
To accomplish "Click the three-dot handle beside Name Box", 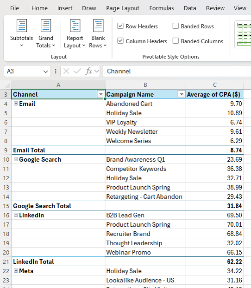I will (56, 71).
